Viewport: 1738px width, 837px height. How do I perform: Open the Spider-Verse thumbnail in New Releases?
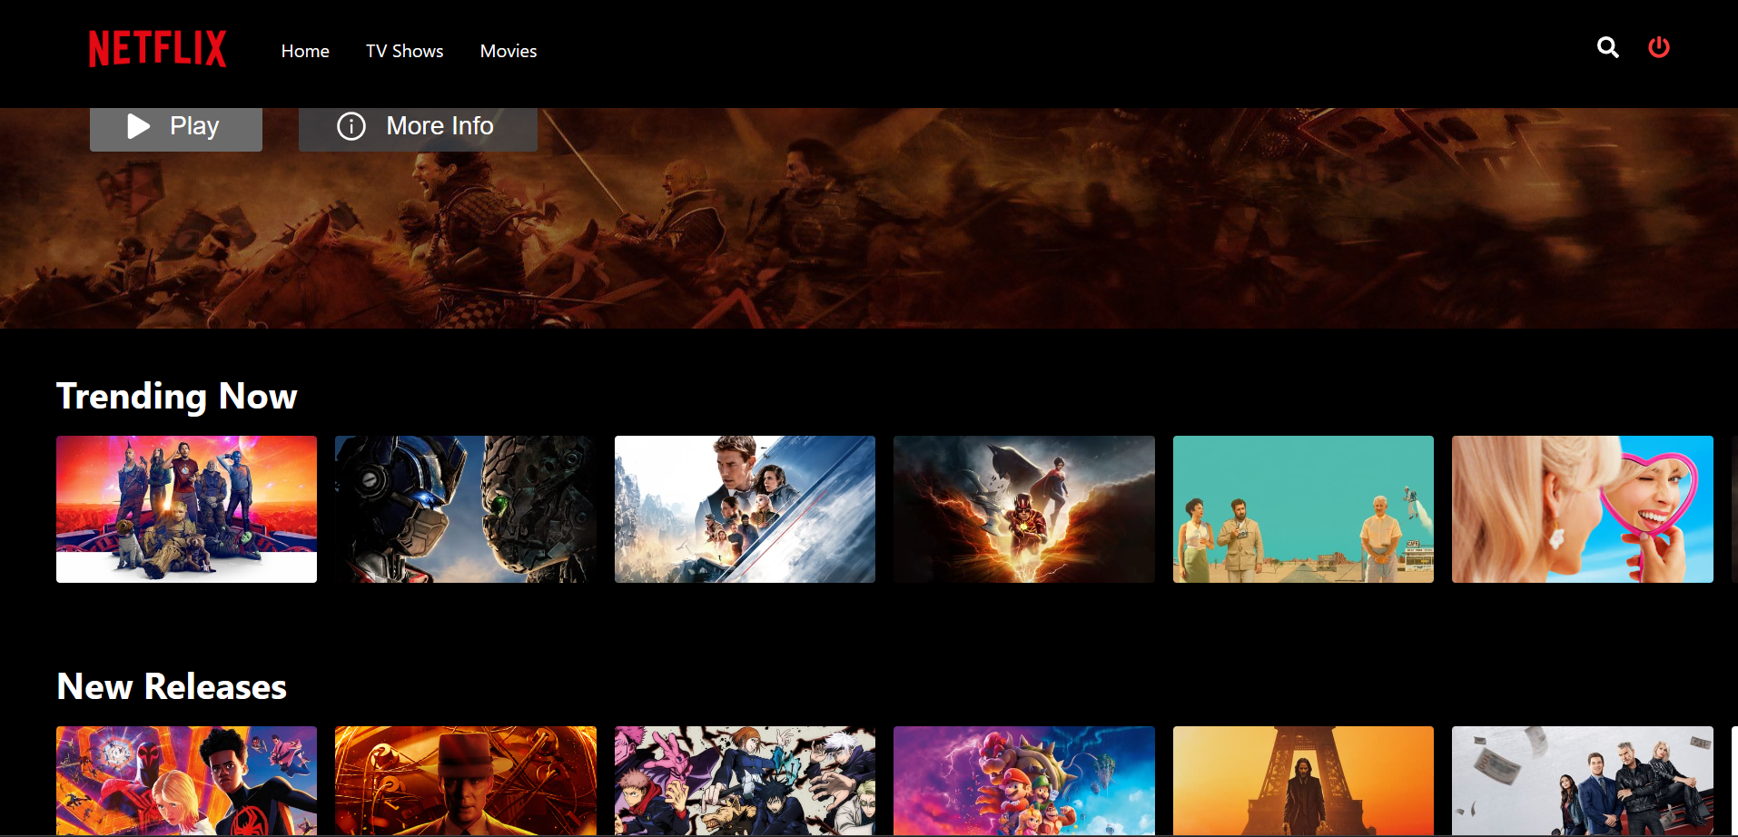coord(186,781)
